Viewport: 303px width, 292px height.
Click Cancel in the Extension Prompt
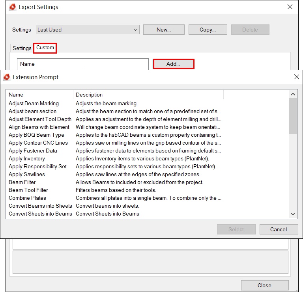tap(279, 229)
